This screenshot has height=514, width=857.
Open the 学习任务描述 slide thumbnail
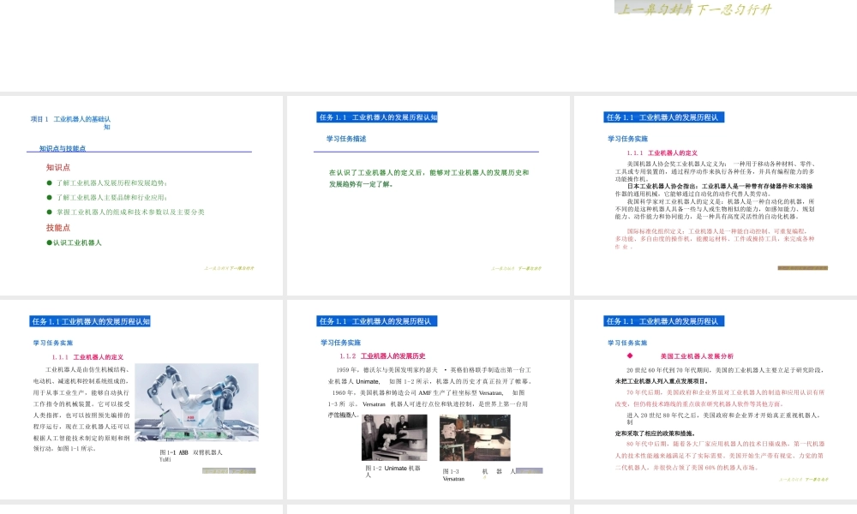tap(428, 195)
